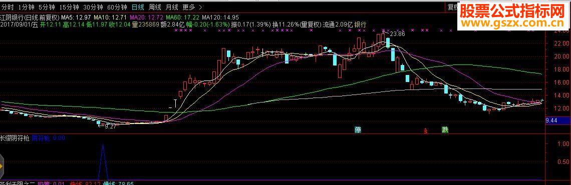
Task: Click the 流通2.09亿 float shares text
Action: pyautogui.click(x=338, y=24)
